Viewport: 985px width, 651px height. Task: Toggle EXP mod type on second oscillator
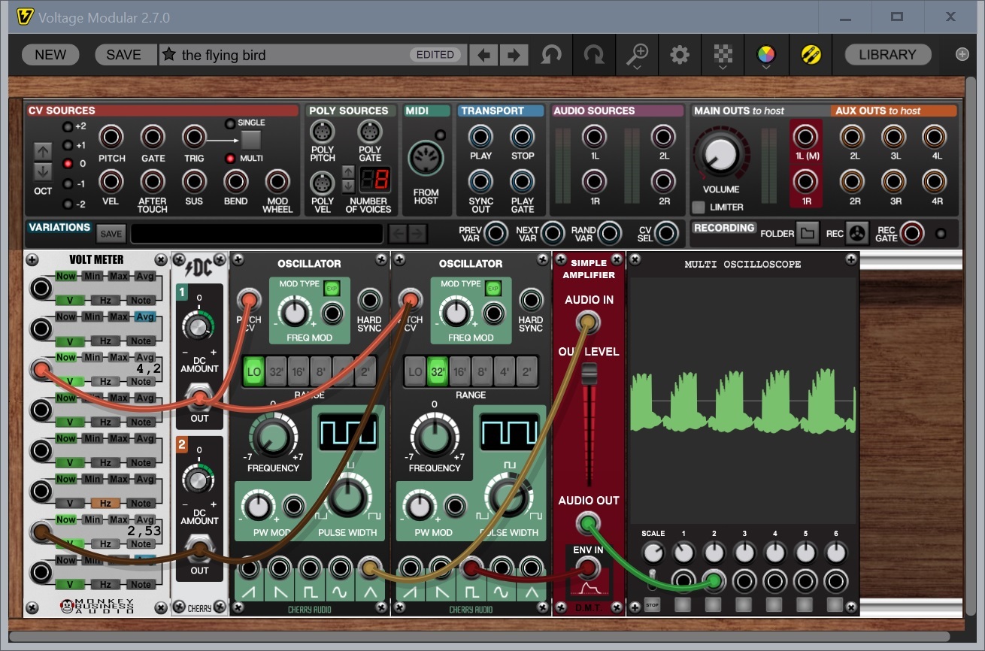(493, 288)
